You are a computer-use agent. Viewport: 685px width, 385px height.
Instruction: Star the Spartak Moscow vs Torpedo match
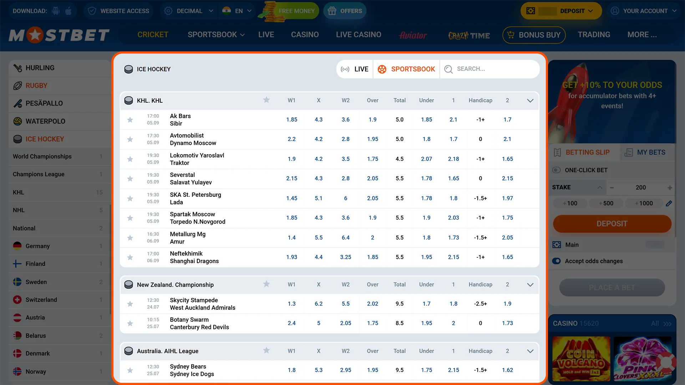pos(130,218)
